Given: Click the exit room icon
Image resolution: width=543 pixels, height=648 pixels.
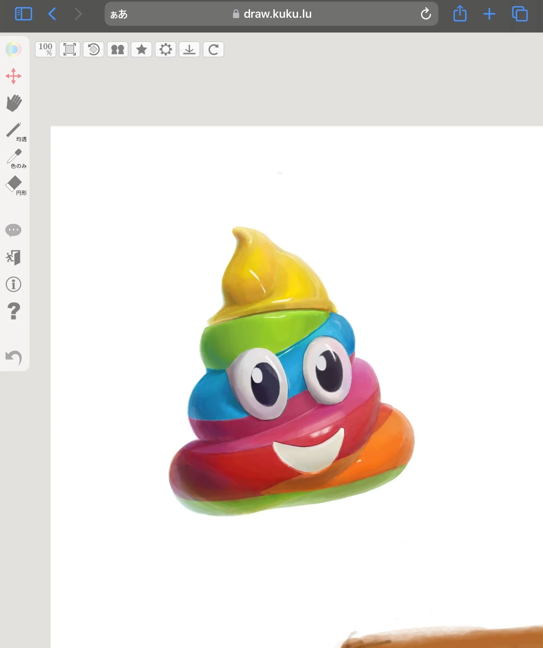Looking at the screenshot, I should (13, 258).
